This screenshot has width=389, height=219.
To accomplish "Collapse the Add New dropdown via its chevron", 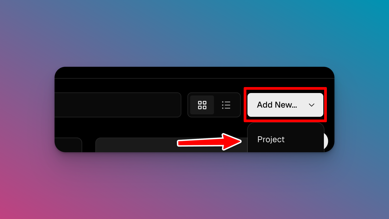I will 312,105.
